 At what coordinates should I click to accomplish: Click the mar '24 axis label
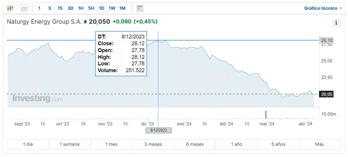(x=267, y=124)
